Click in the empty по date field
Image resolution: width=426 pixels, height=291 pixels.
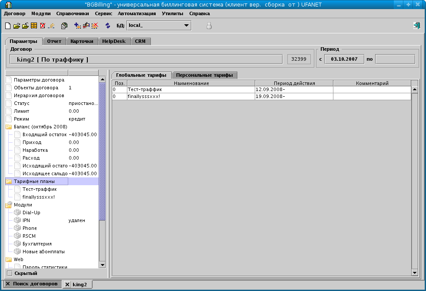click(x=395, y=59)
